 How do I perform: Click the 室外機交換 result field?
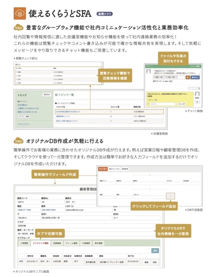click(91, 262)
